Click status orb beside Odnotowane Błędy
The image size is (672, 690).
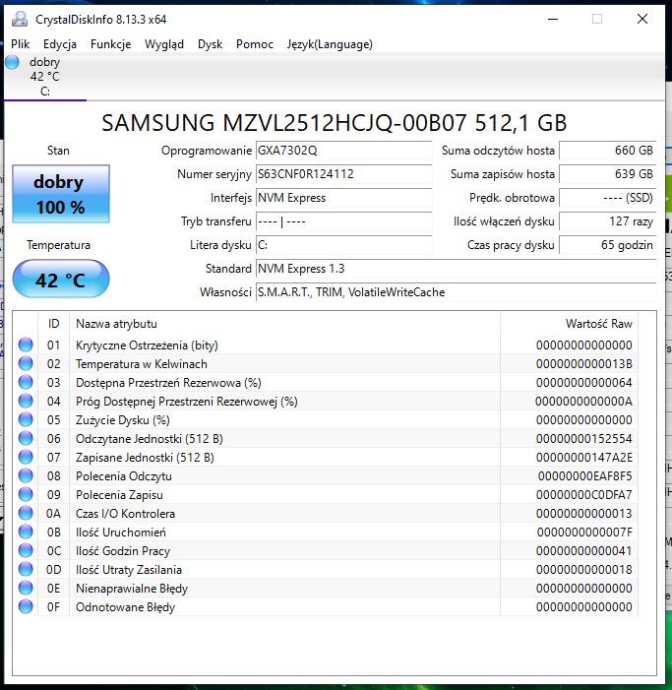[x=26, y=607]
